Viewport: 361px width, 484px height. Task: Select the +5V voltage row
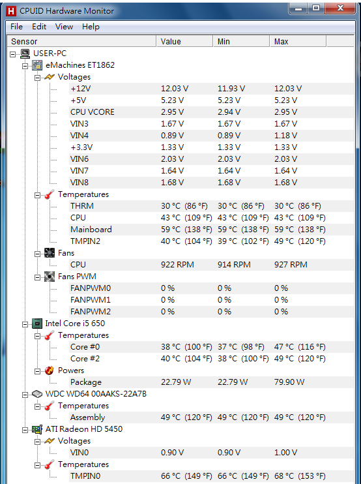[x=212, y=100]
